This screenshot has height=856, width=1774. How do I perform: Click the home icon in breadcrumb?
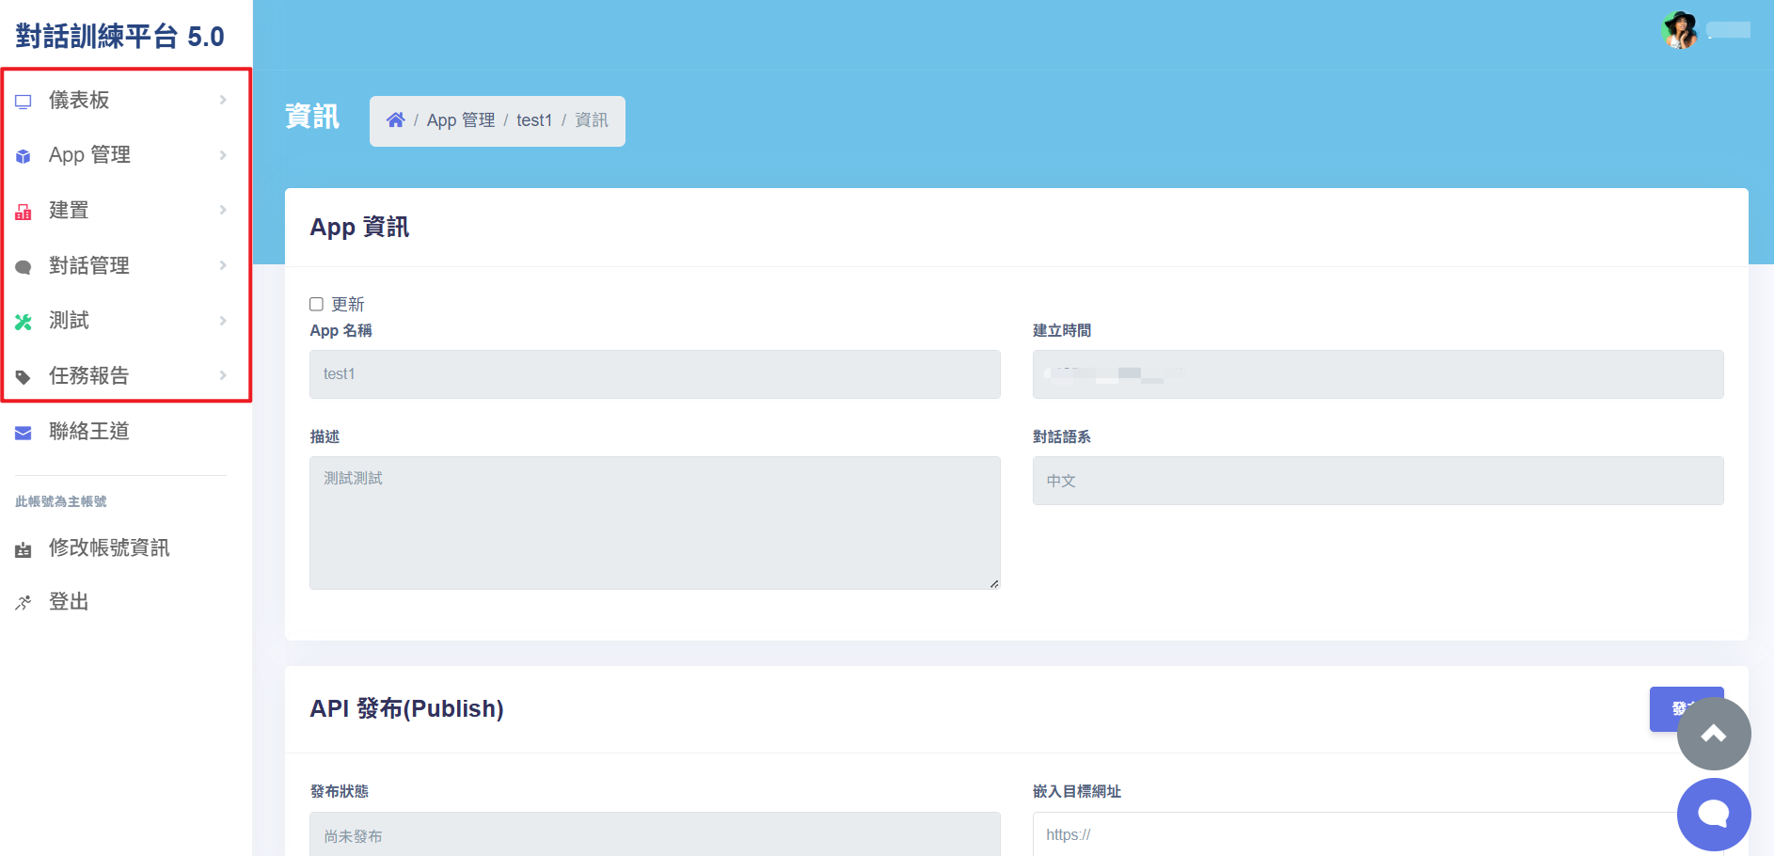coord(395,120)
